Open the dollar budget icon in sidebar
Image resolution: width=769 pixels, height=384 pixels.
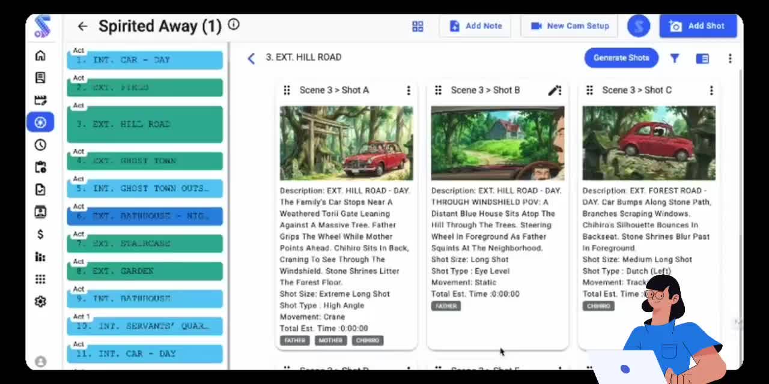pyautogui.click(x=40, y=234)
